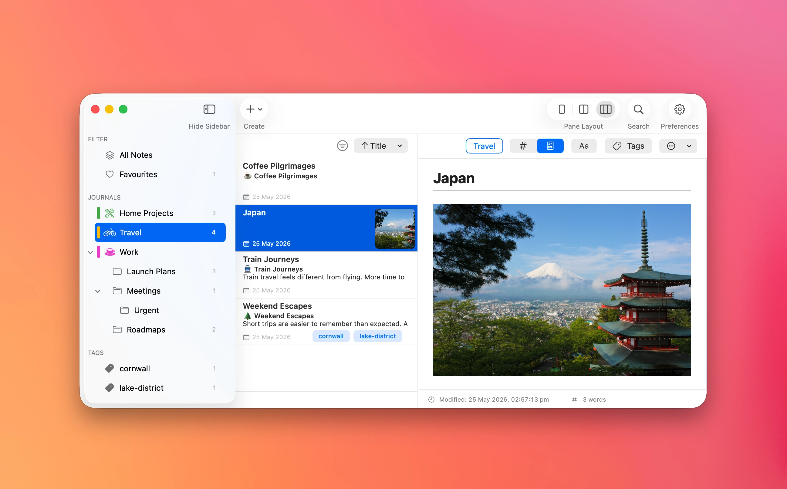The height and width of the screenshot is (489, 787).
Task: Click the Japan title in editor
Action: coord(454,179)
